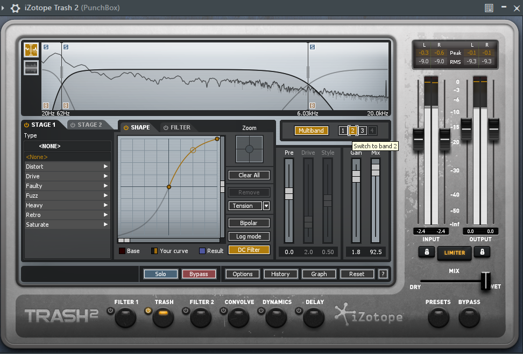Toggle the red Bypass button
This screenshot has width=523, height=354.
click(x=199, y=274)
